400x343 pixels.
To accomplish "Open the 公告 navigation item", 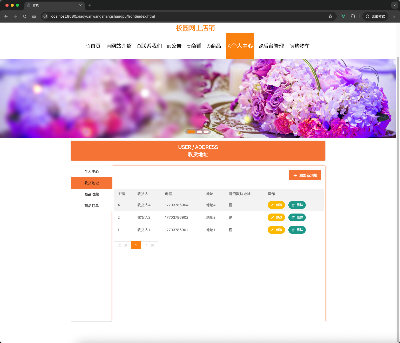I will [x=174, y=46].
